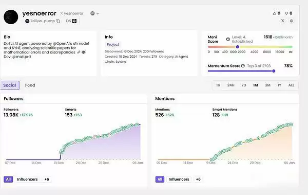Click the thumbs down vote icon
The height and width of the screenshot is (195, 308).
pyautogui.click(x=286, y=13)
